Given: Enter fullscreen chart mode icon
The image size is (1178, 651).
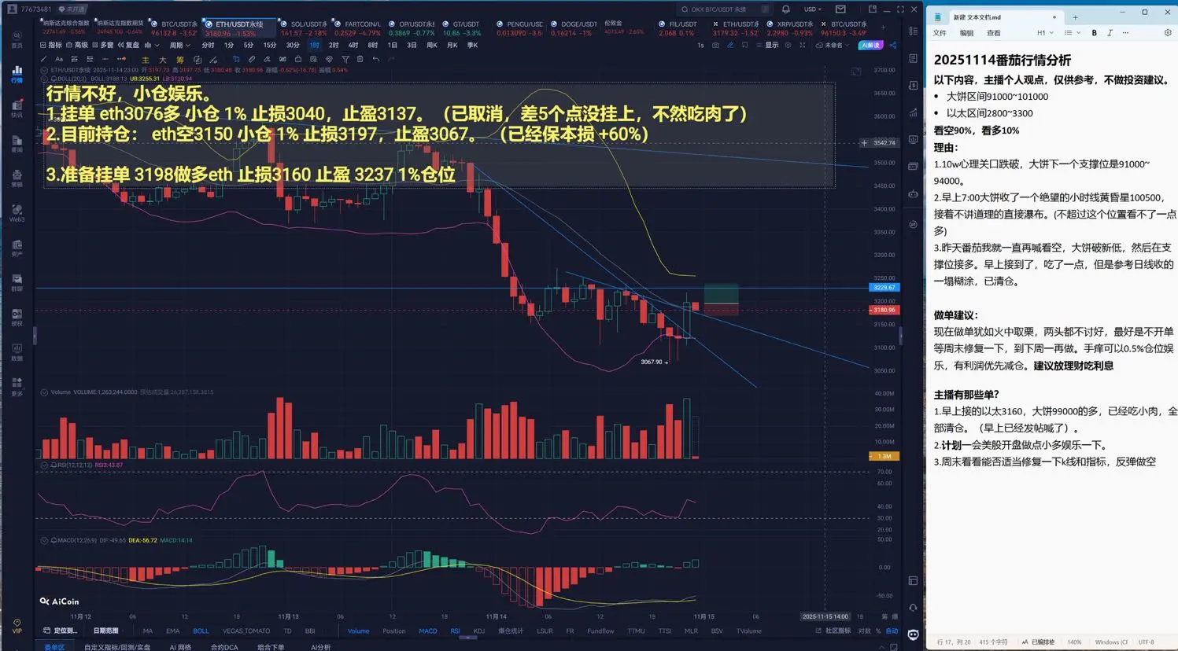Looking at the screenshot, I should click(x=803, y=45).
